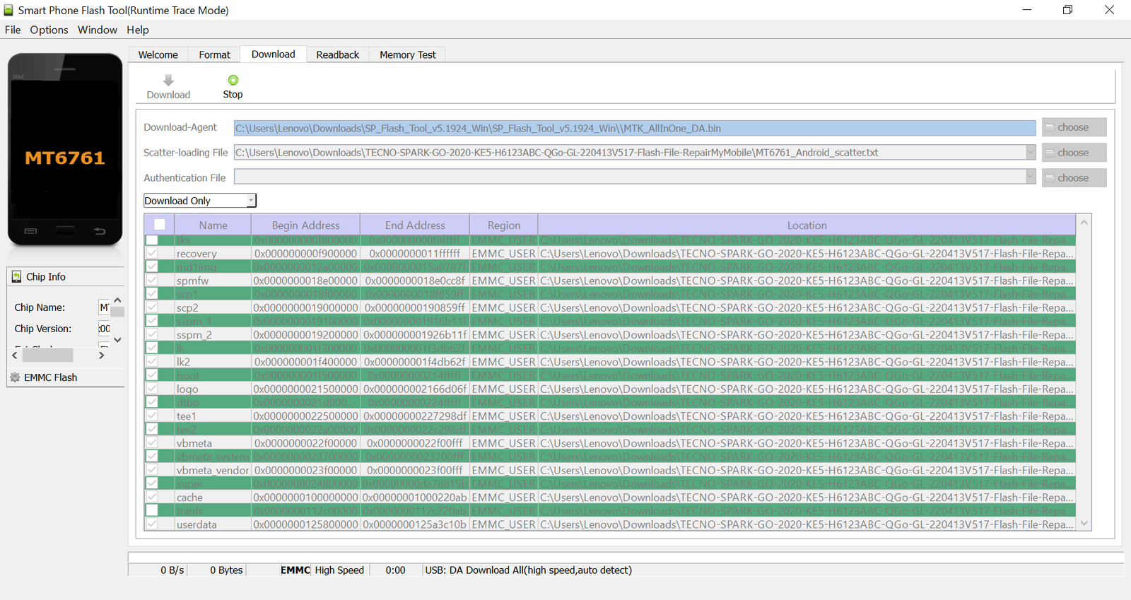This screenshot has height=600, width=1131.
Task: Toggle the recovery partition checkbox
Action: (x=152, y=253)
